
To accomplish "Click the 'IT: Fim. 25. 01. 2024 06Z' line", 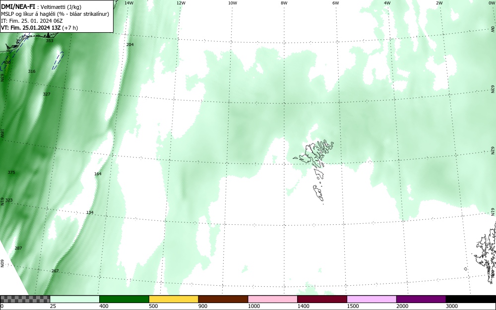I will 32,21.
